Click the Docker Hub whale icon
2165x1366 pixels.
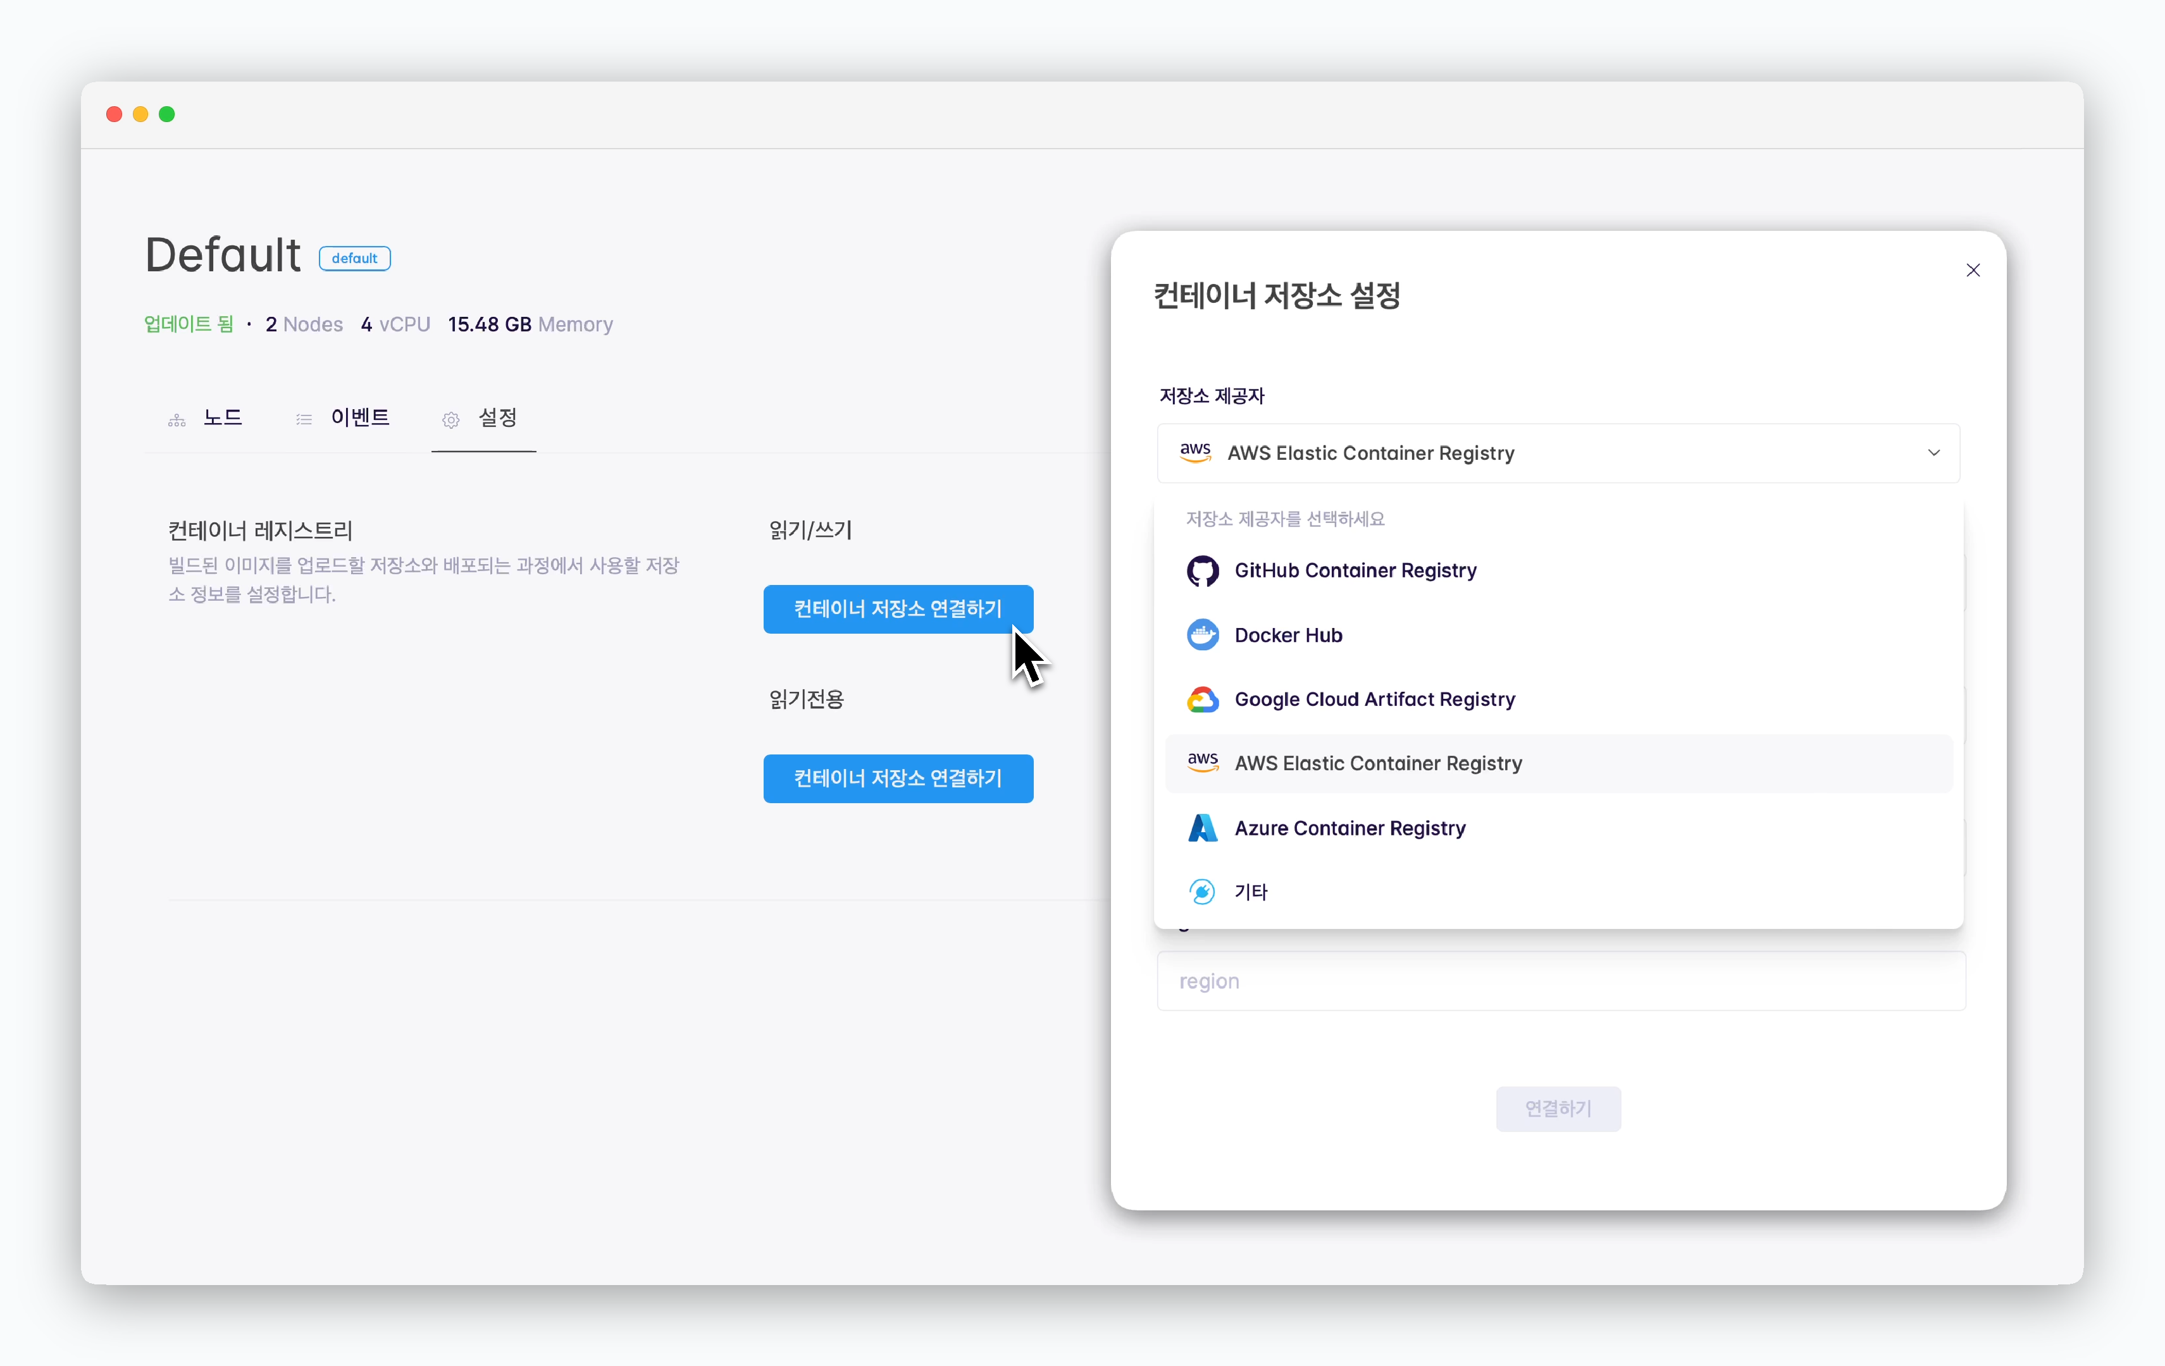(1202, 634)
